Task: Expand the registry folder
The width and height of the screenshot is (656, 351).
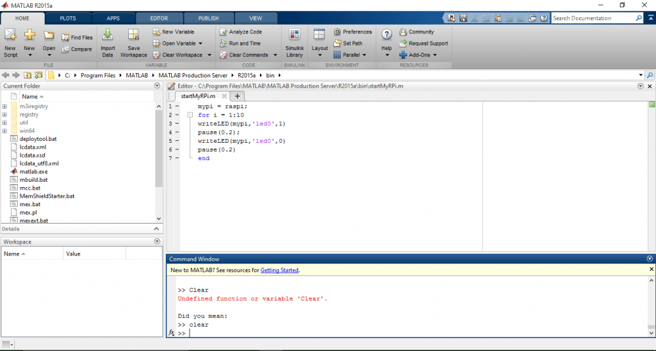Action: click(4, 115)
